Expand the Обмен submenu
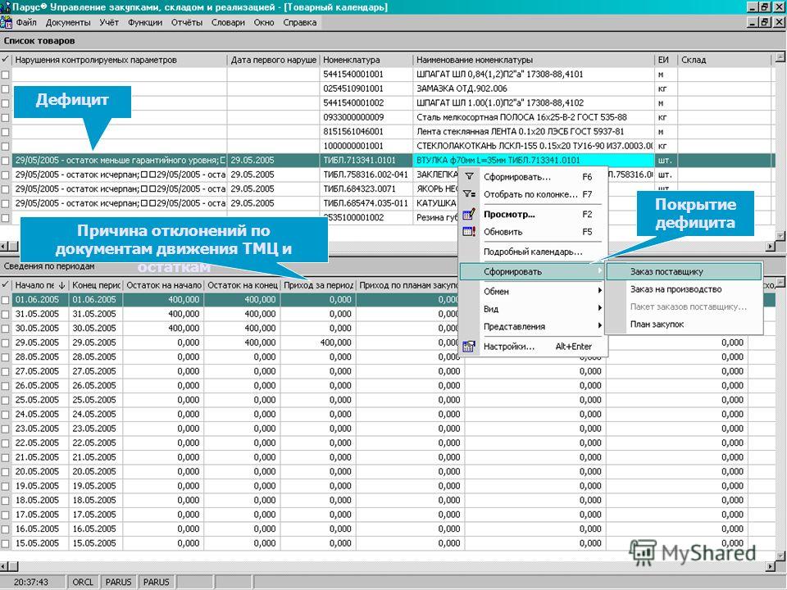Viewport: 787px width, 590px height. (534, 291)
